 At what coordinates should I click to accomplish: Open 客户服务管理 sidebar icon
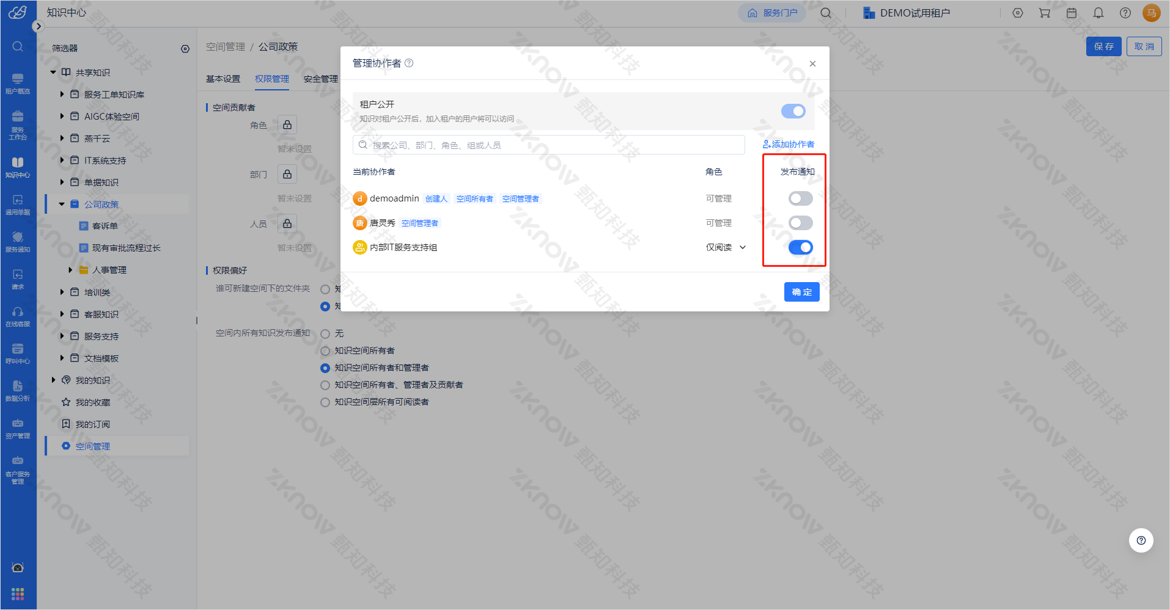click(x=18, y=470)
